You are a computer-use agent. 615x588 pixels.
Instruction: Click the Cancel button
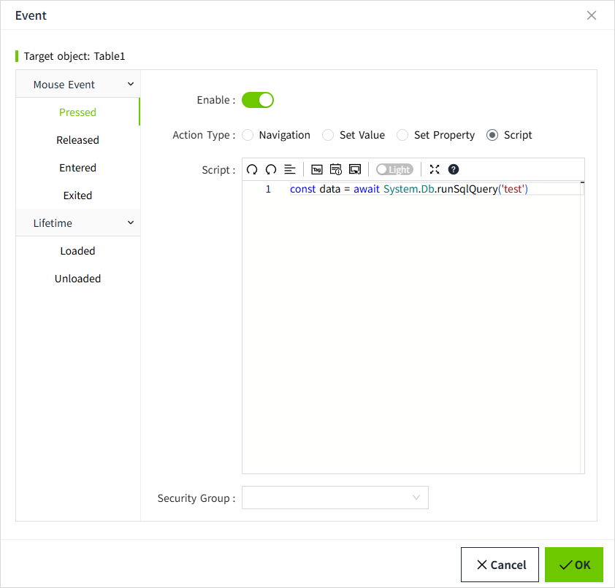(x=500, y=565)
